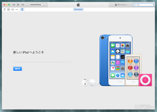The height and width of the screenshot is (112, 157).
Task: Open the Movies library icon
Action: [x=9, y=9]
